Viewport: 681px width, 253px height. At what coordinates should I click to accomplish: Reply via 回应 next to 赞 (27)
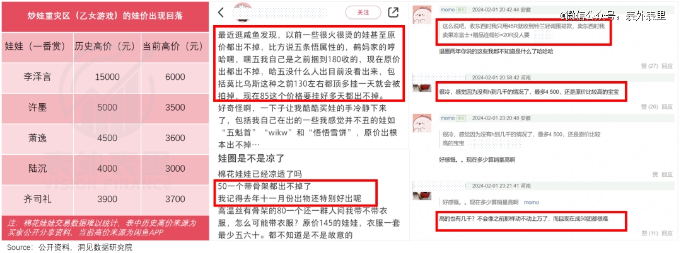point(667,66)
